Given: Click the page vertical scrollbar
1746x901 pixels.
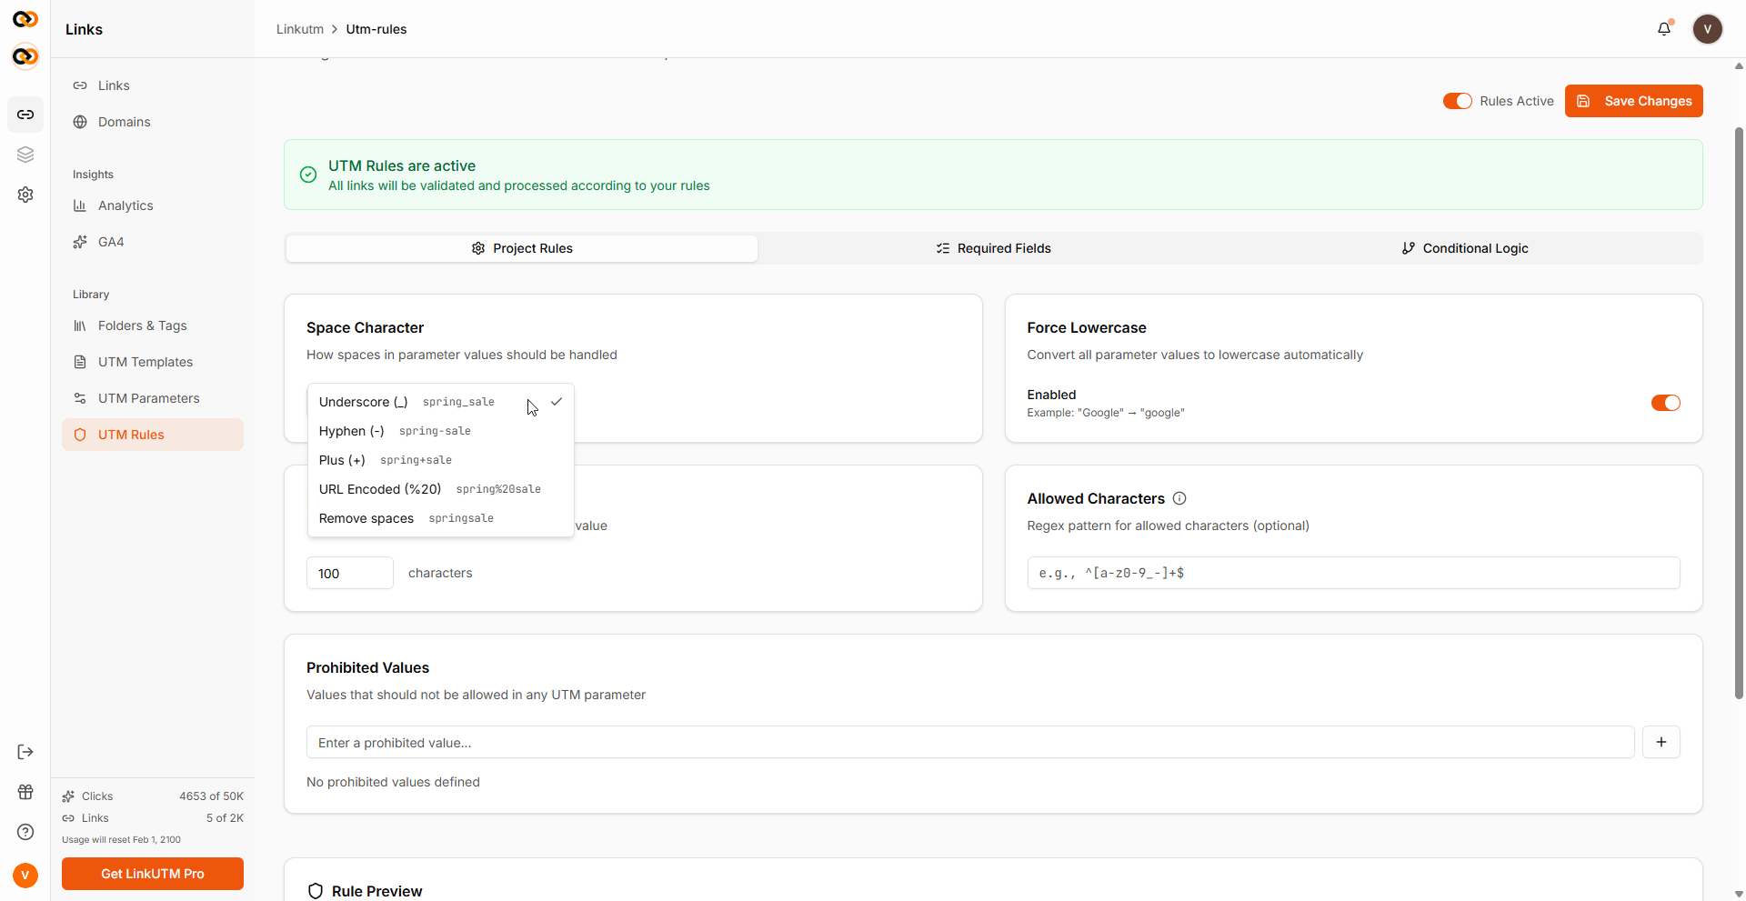Looking at the screenshot, I should pos(1739,414).
